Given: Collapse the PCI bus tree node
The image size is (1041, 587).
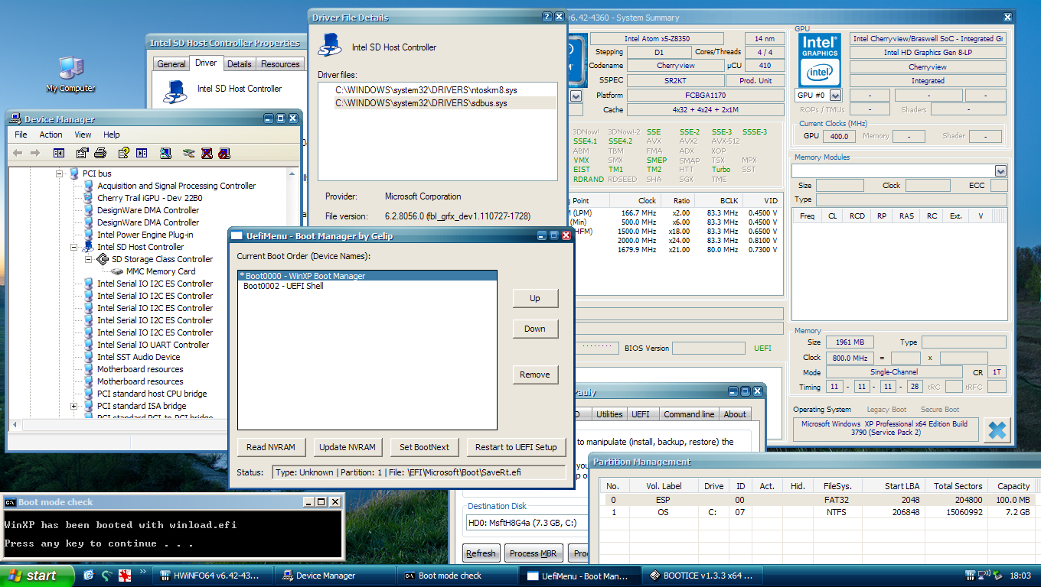Looking at the screenshot, I should 60,174.
